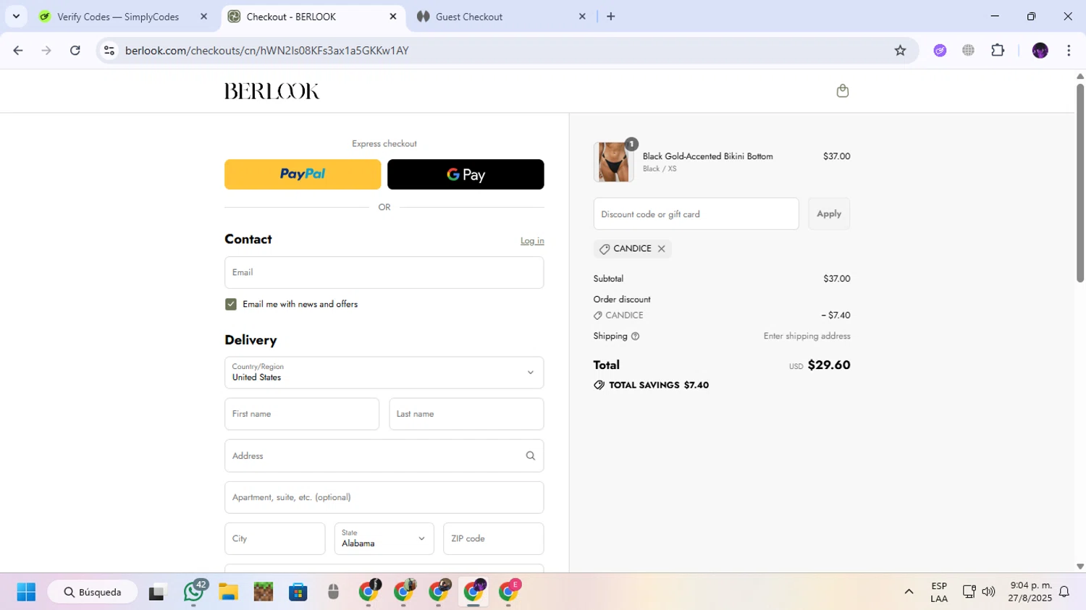View site information icon in address bar

pos(109,51)
